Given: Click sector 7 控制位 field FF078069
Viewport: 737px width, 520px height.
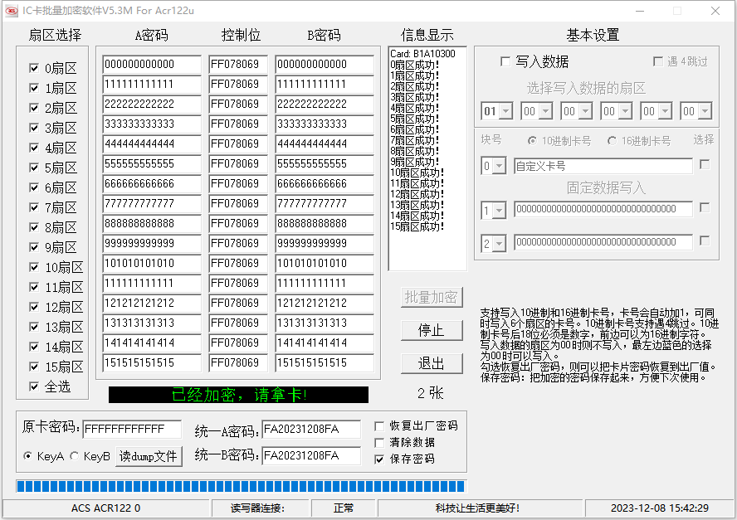Looking at the screenshot, I should [x=238, y=204].
